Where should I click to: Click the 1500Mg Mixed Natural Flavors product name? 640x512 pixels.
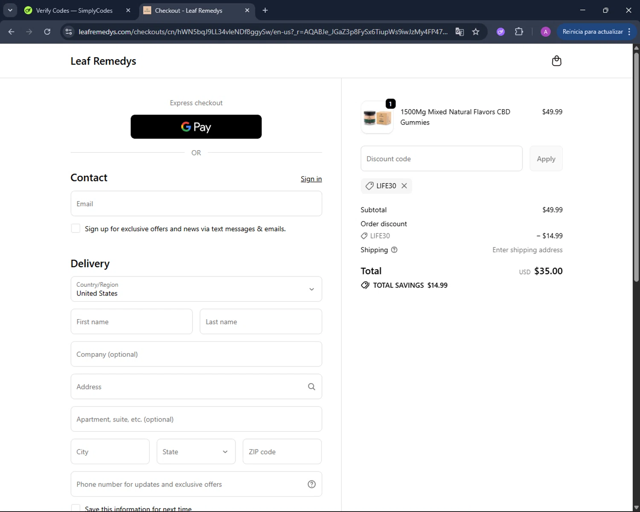[455, 117]
